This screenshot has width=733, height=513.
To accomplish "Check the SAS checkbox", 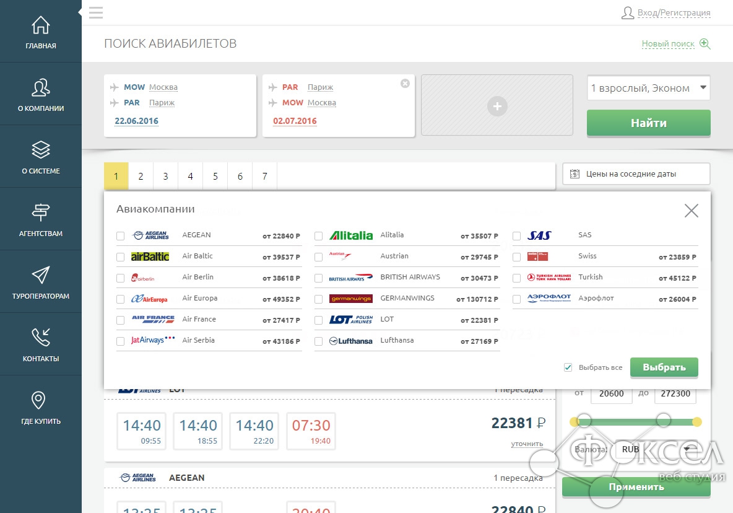I will [516, 235].
